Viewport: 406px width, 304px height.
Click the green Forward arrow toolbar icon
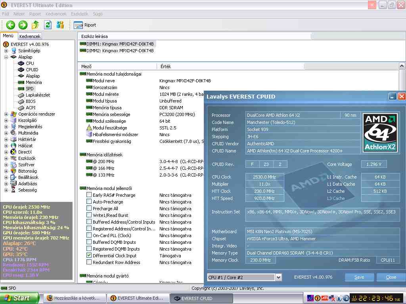(x=23, y=25)
